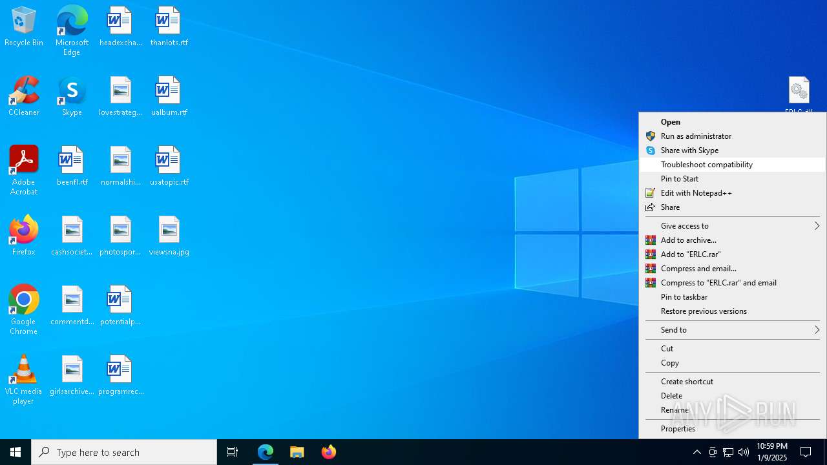
Task: Choose Delete from context menu
Action: [x=732, y=396]
